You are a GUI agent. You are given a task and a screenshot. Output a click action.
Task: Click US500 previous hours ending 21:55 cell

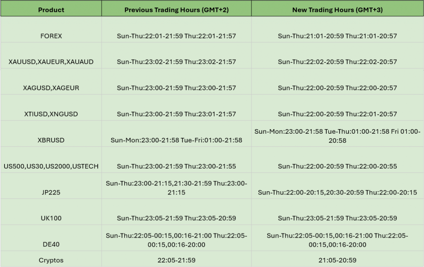click(176, 159)
